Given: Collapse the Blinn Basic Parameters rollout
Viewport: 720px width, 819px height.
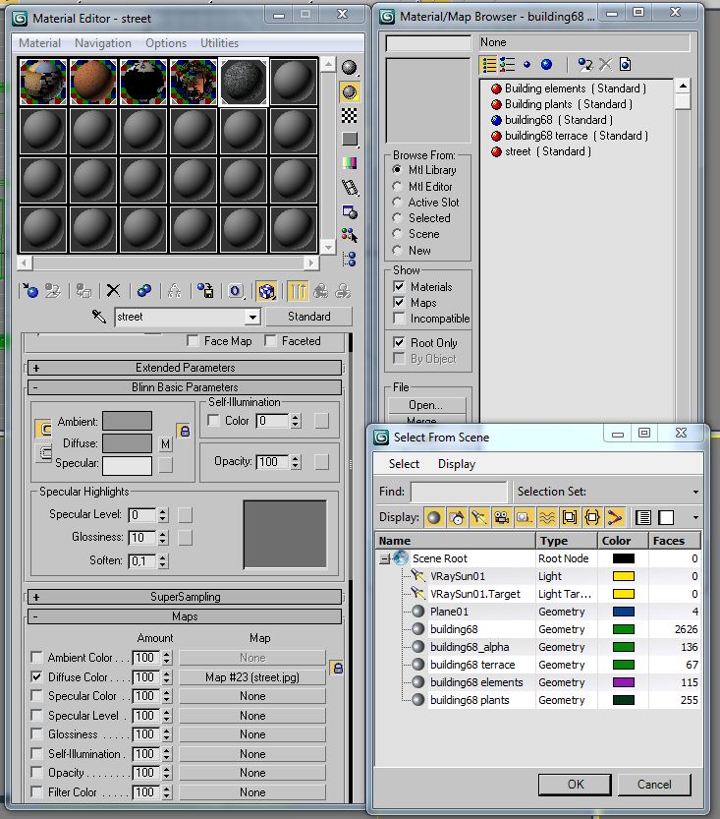Looking at the screenshot, I should [x=185, y=387].
